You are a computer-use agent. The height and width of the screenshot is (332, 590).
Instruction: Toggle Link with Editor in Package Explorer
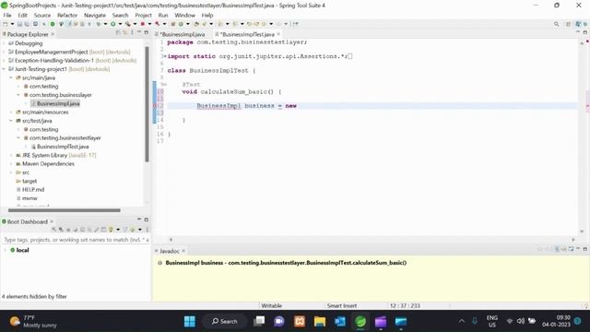coord(125,33)
